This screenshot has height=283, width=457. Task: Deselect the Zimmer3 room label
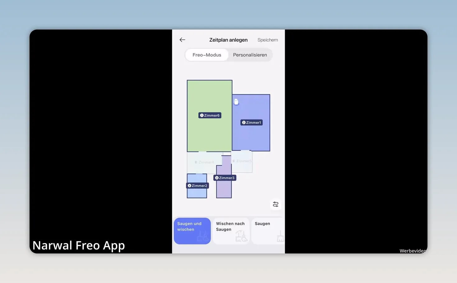click(x=225, y=178)
